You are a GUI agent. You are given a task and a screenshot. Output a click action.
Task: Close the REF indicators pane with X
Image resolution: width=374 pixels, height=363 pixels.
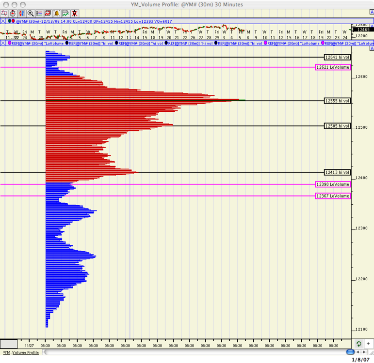coord(3,43)
